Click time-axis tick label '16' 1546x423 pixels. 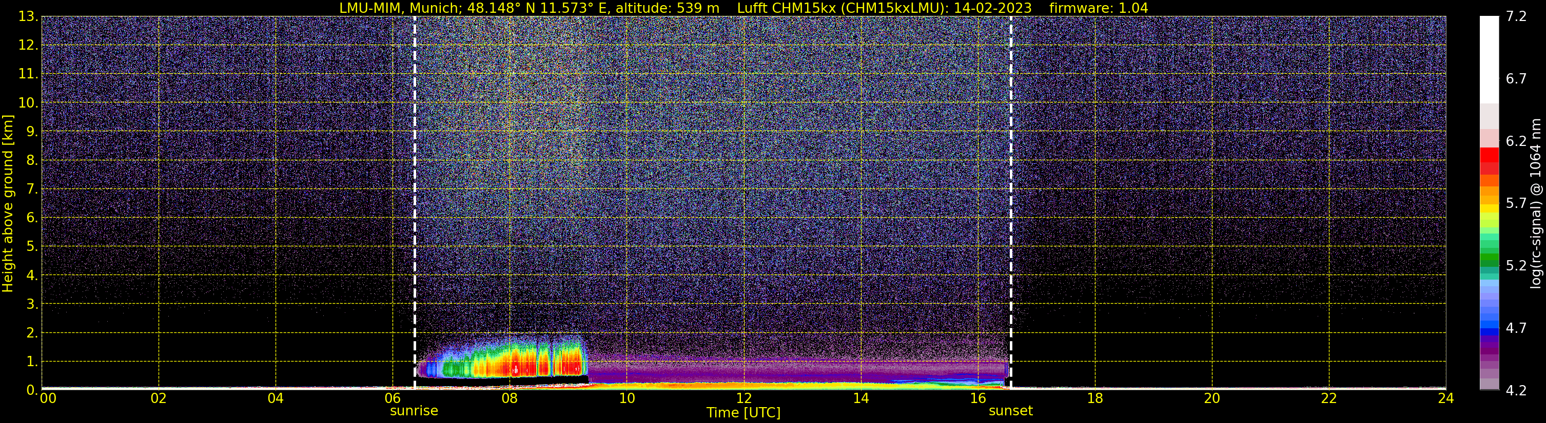(x=977, y=398)
